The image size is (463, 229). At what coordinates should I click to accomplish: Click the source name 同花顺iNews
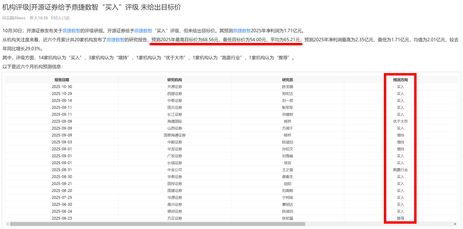click(14, 18)
